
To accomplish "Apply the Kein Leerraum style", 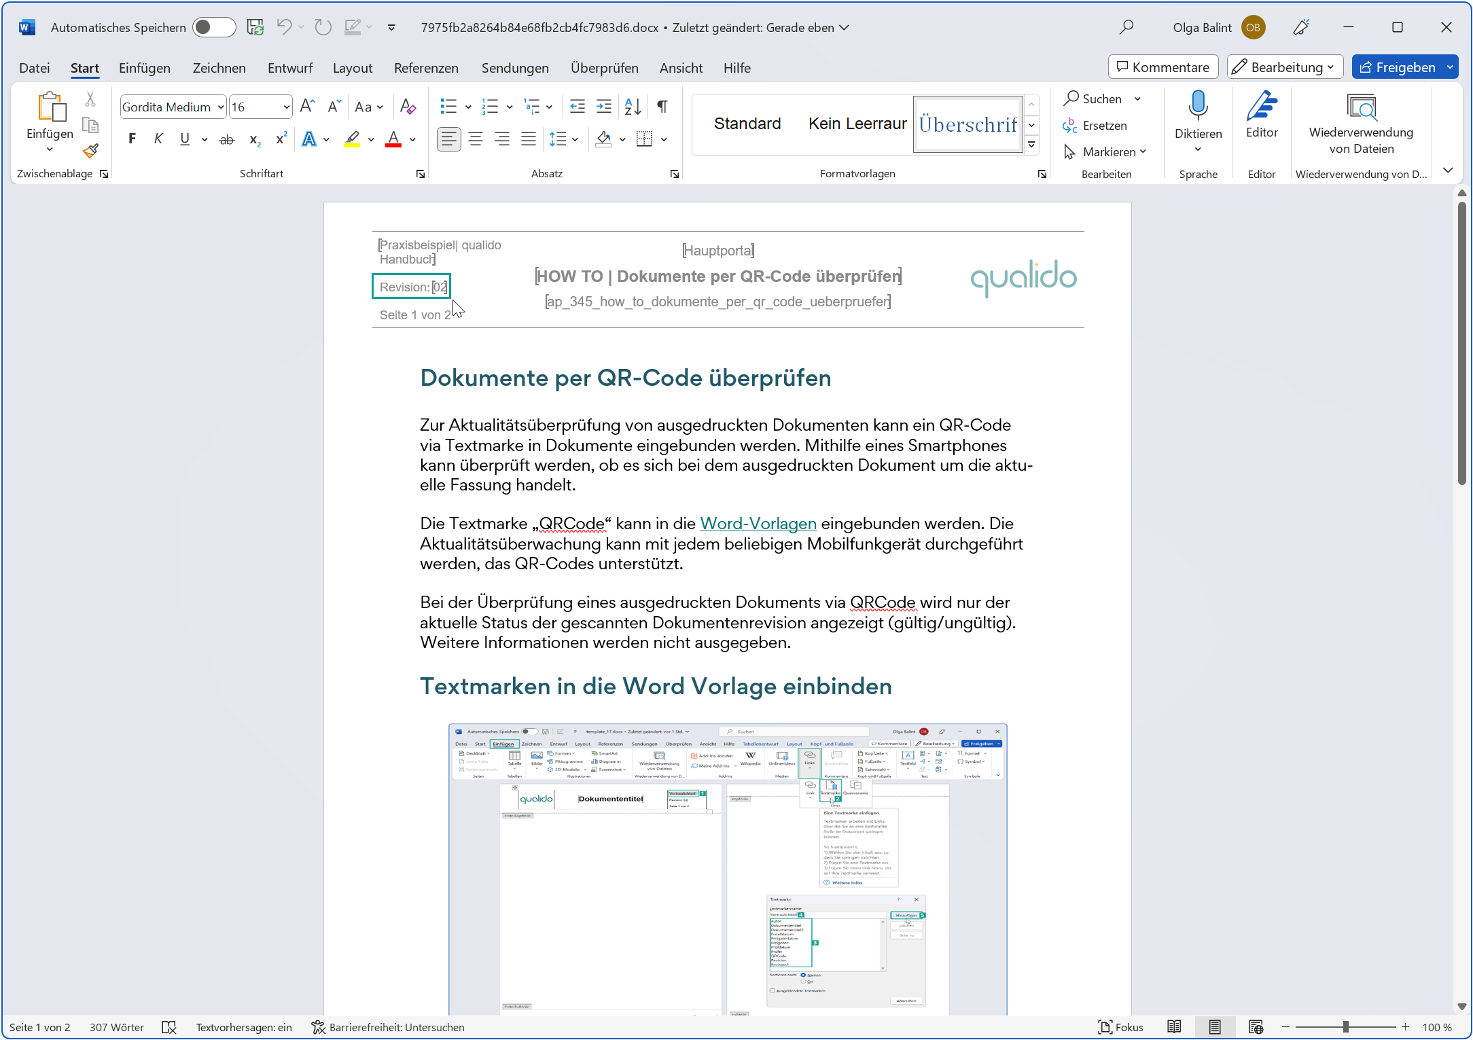I will [857, 124].
